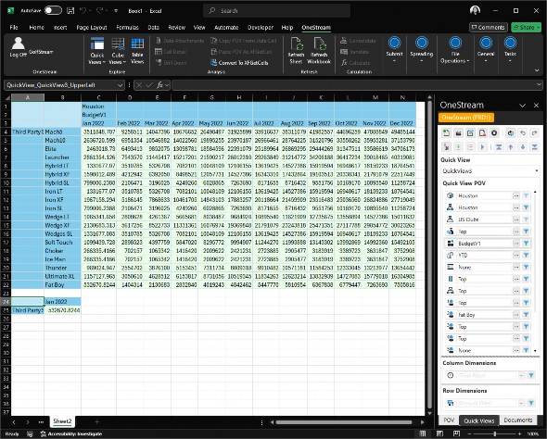The image size is (547, 439).
Task: Toggle the AutoSave switch
Action: click(53, 10)
